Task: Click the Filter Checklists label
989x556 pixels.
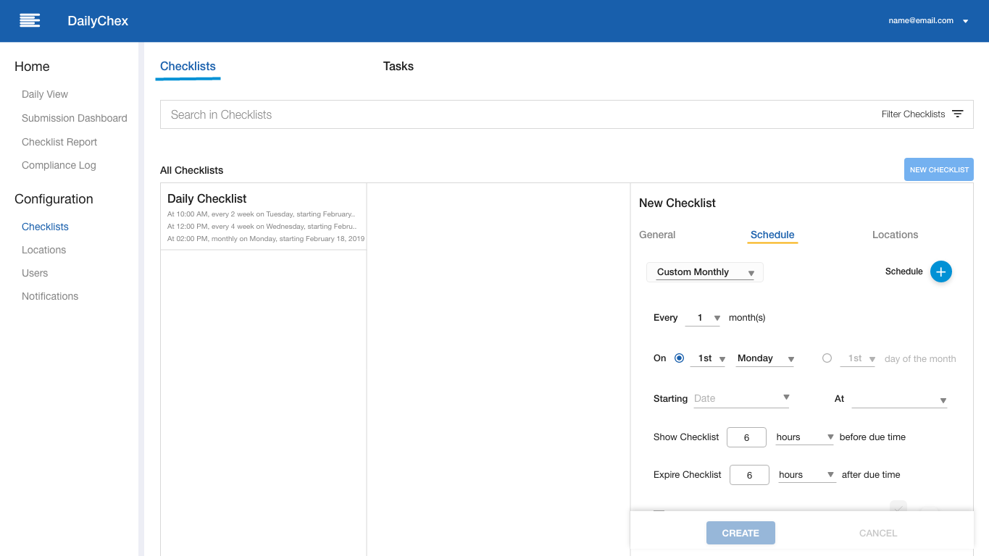Action: [913, 114]
